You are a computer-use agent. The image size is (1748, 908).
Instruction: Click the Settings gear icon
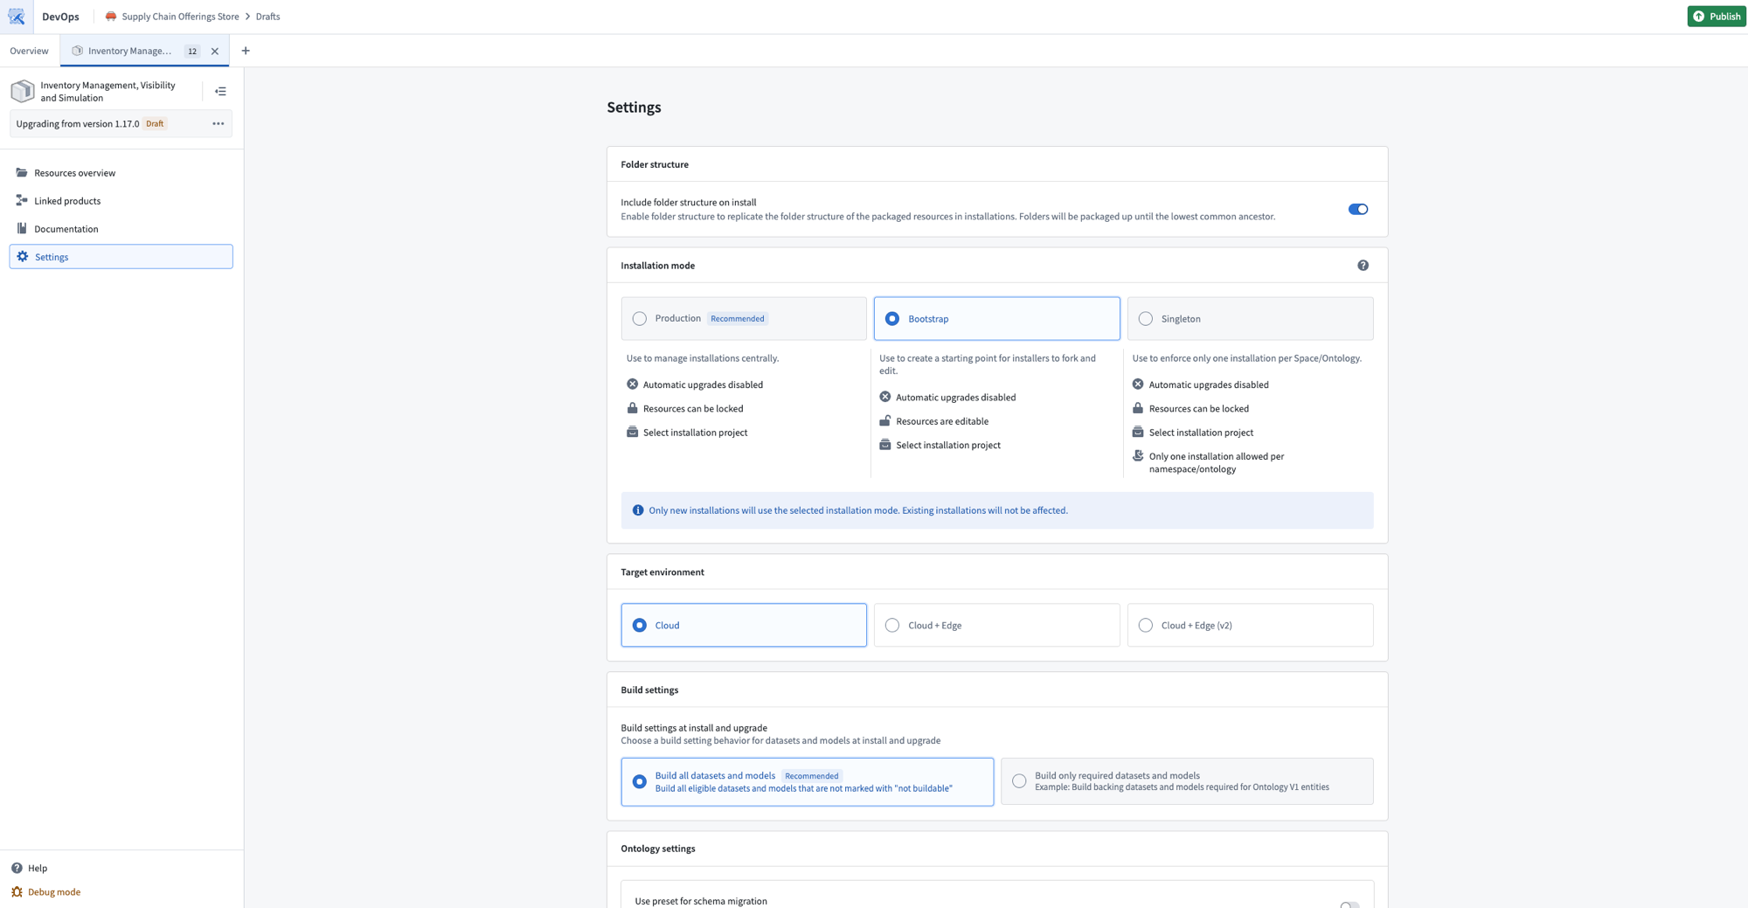23,257
